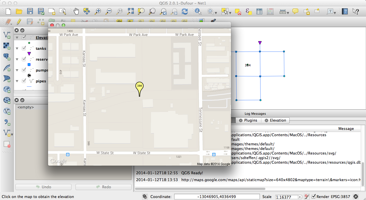Select the Pan Map tool
The height and width of the screenshot is (200, 366).
point(76,11)
